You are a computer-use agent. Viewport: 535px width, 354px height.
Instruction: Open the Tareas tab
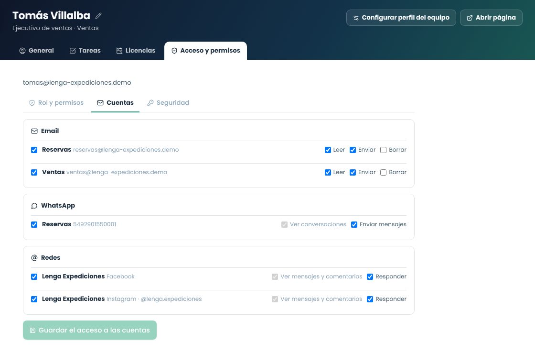click(x=85, y=51)
